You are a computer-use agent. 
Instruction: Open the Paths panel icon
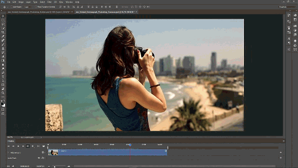tap(295, 50)
